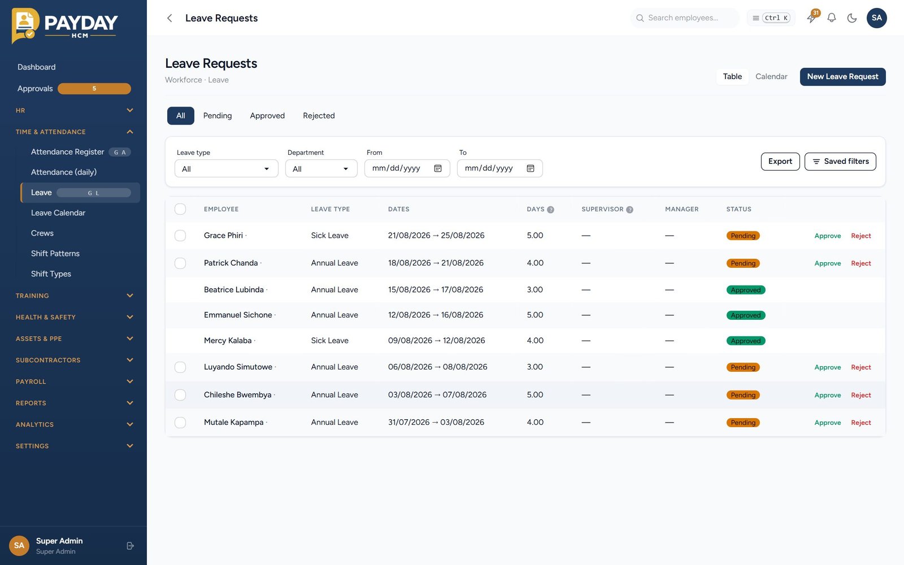Switch to the Rejected tab

[319, 116]
